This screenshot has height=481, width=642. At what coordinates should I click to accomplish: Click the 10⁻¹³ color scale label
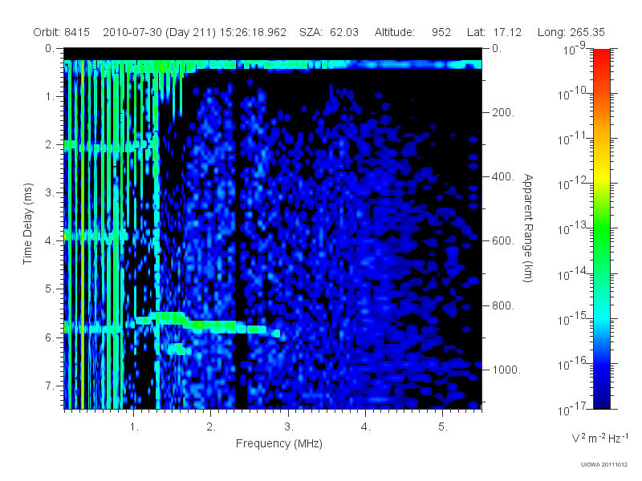coord(572,228)
